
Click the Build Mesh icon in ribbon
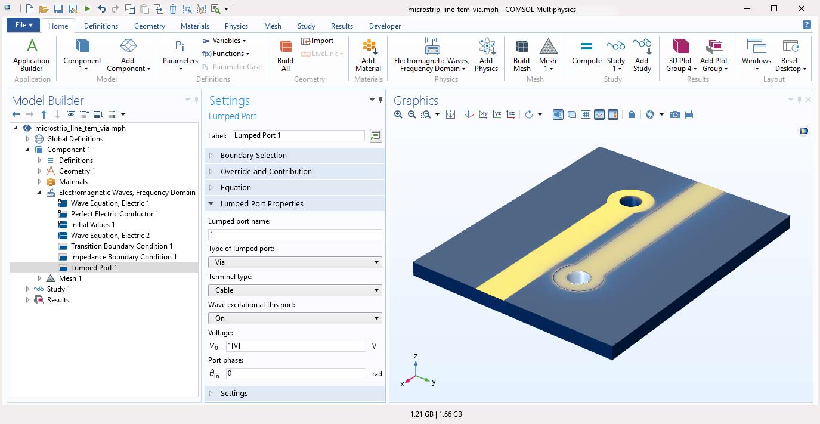pyautogui.click(x=521, y=55)
